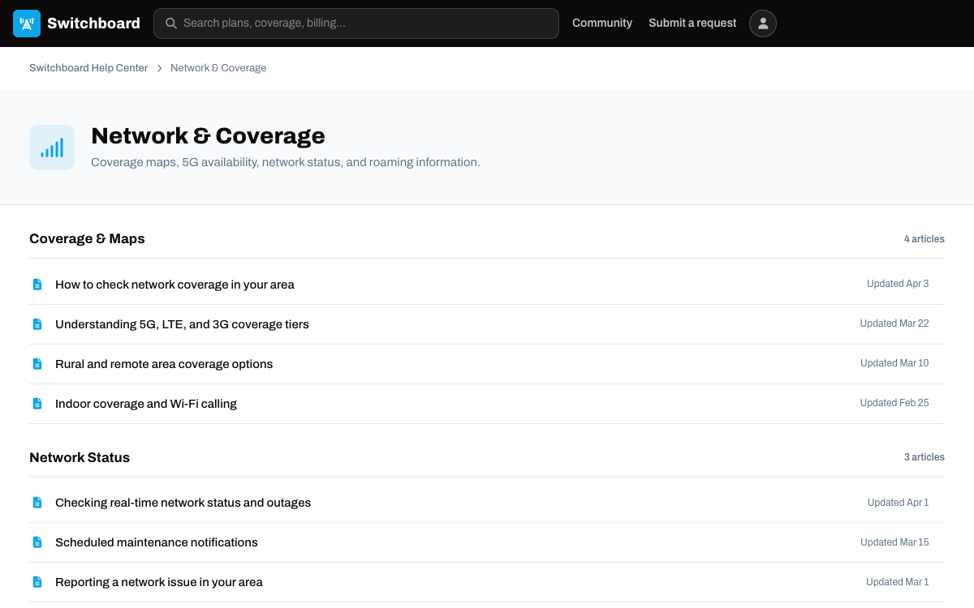Click the 'Network Status' section heading
Image resolution: width=974 pixels, height=608 pixels.
click(x=80, y=457)
